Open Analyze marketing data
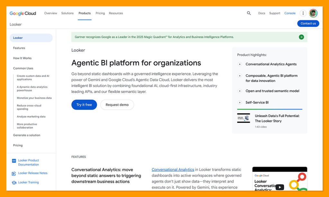This screenshot has height=197, width=329. click(x=31, y=117)
